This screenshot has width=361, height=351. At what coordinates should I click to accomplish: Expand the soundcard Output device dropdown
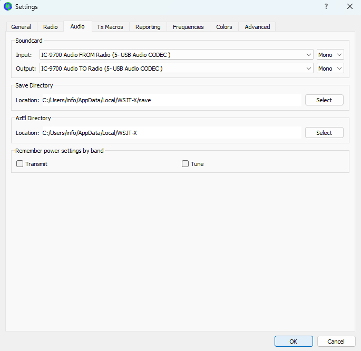[177, 69]
